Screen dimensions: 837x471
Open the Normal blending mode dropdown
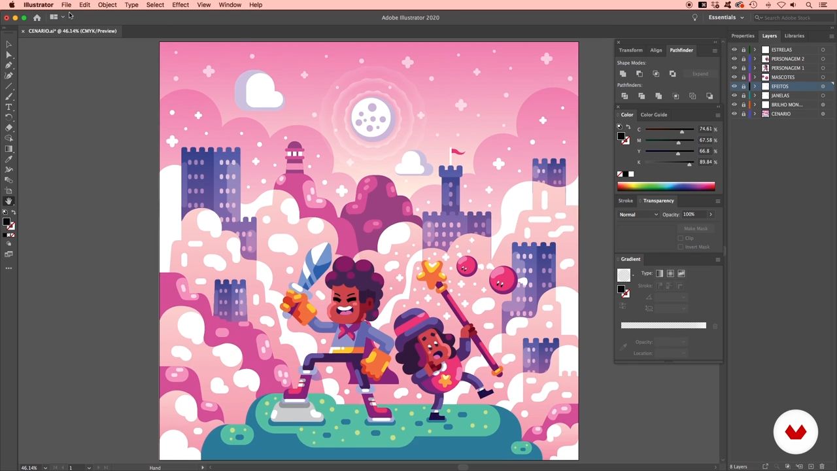638,215
